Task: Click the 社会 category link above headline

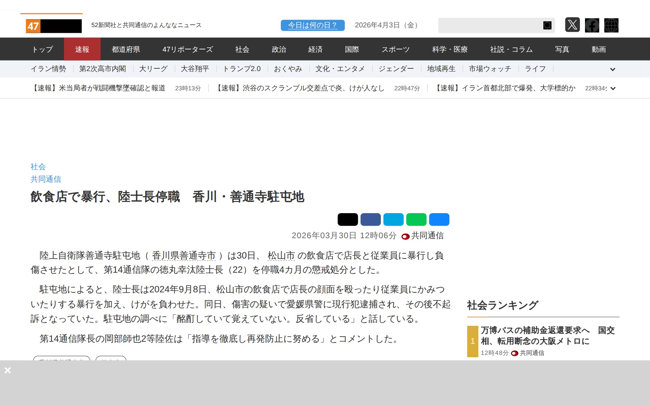Action: 38,166
